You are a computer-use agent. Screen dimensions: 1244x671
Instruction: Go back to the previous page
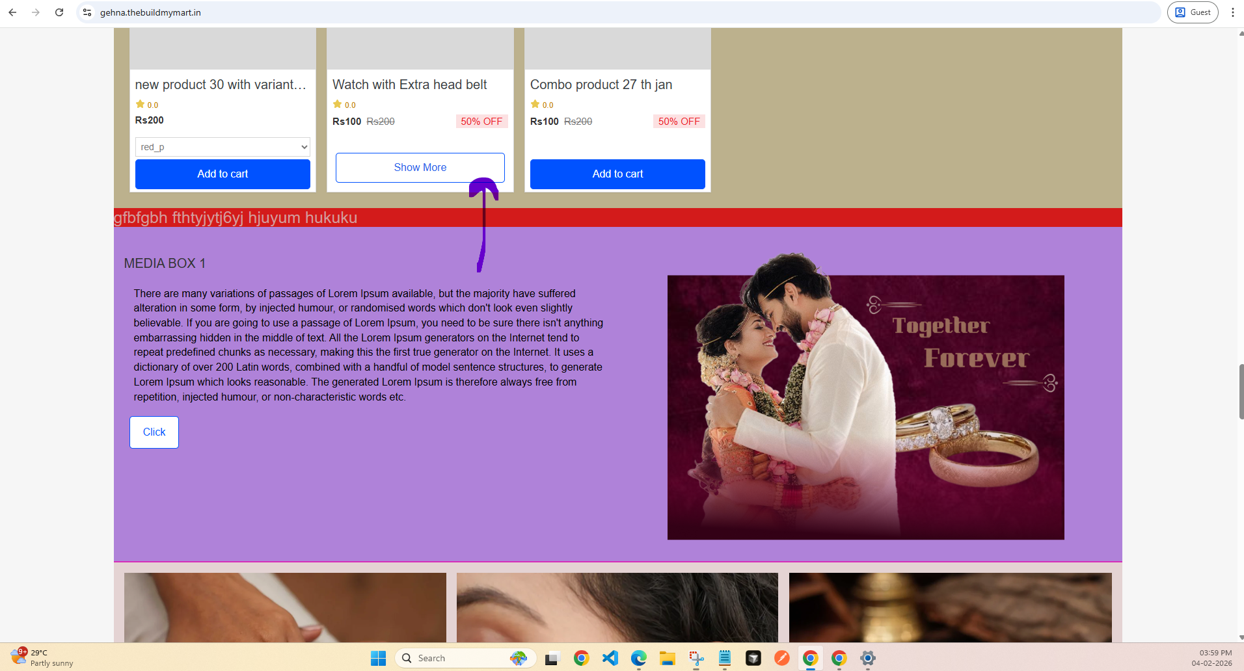[x=12, y=12]
